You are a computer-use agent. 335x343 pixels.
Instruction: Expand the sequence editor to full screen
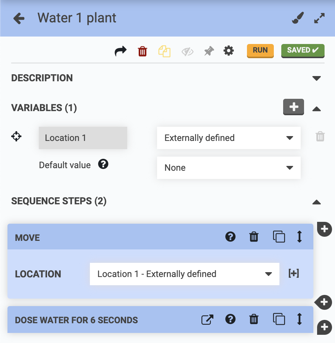(319, 18)
